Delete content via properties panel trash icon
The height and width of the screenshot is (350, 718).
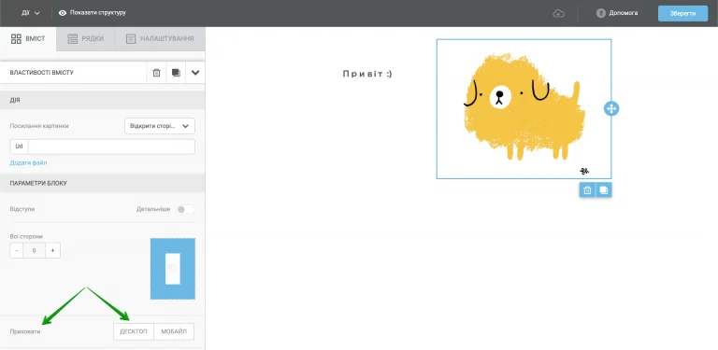(157, 73)
